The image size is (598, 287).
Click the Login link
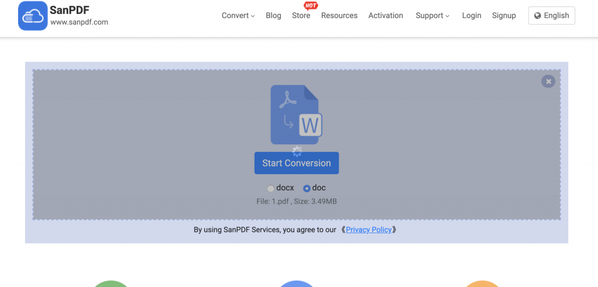click(x=471, y=16)
